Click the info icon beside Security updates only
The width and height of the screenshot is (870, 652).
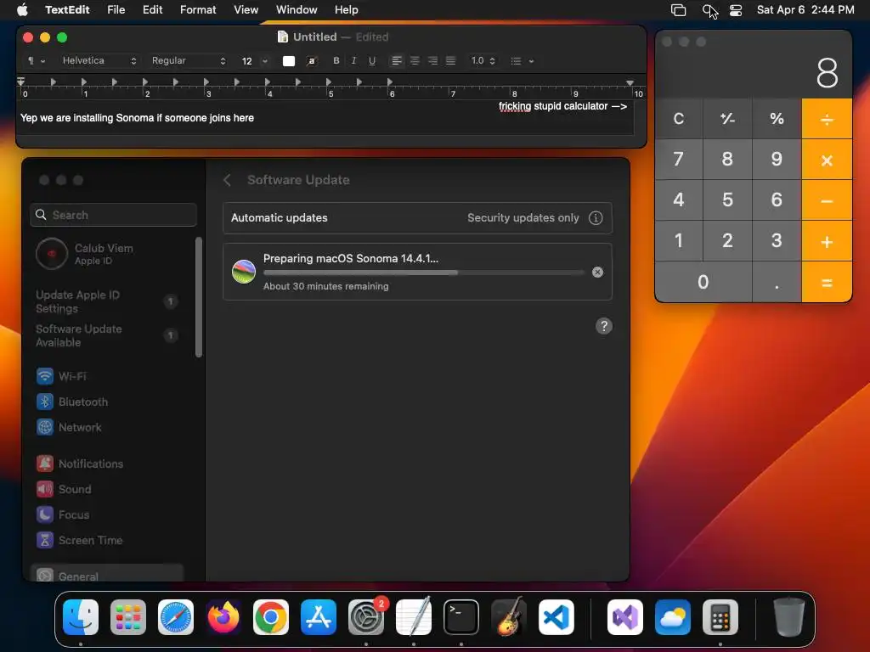[596, 218]
